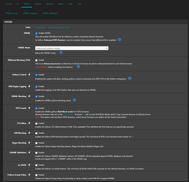Go to DNSBL Category sub-tab
This screenshot has height=182, width=189.
30,13
